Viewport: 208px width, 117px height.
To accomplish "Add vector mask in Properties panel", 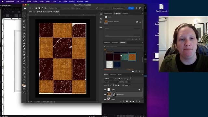I will point(140,22).
